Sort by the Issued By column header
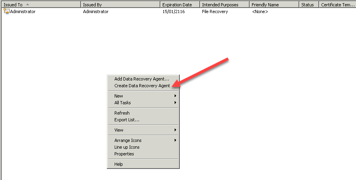The width and height of the screenshot is (356, 180). pos(120,5)
